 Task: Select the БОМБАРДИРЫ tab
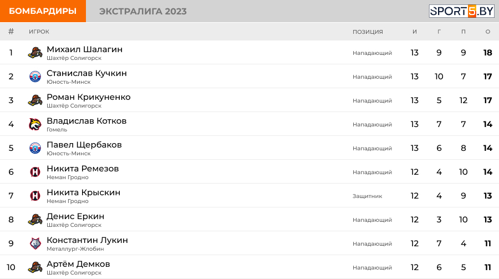43,11
